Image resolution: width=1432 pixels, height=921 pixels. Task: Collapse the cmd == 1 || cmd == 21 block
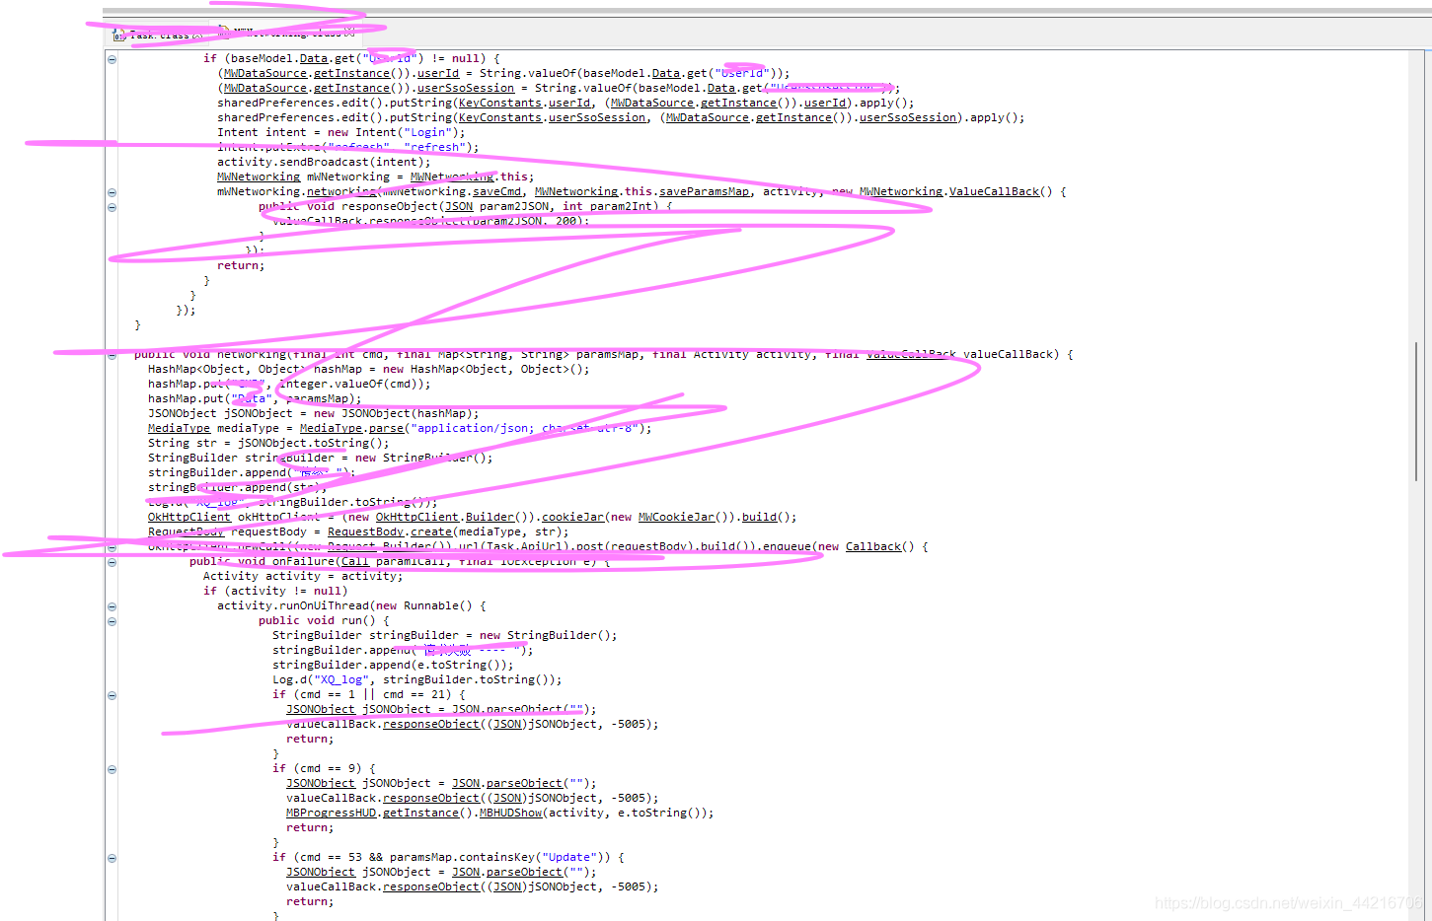tap(112, 695)
